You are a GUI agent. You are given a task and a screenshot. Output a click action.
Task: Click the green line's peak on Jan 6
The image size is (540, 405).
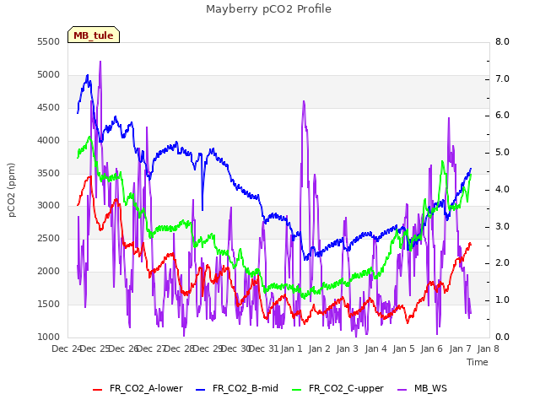[x=442, y=161]
